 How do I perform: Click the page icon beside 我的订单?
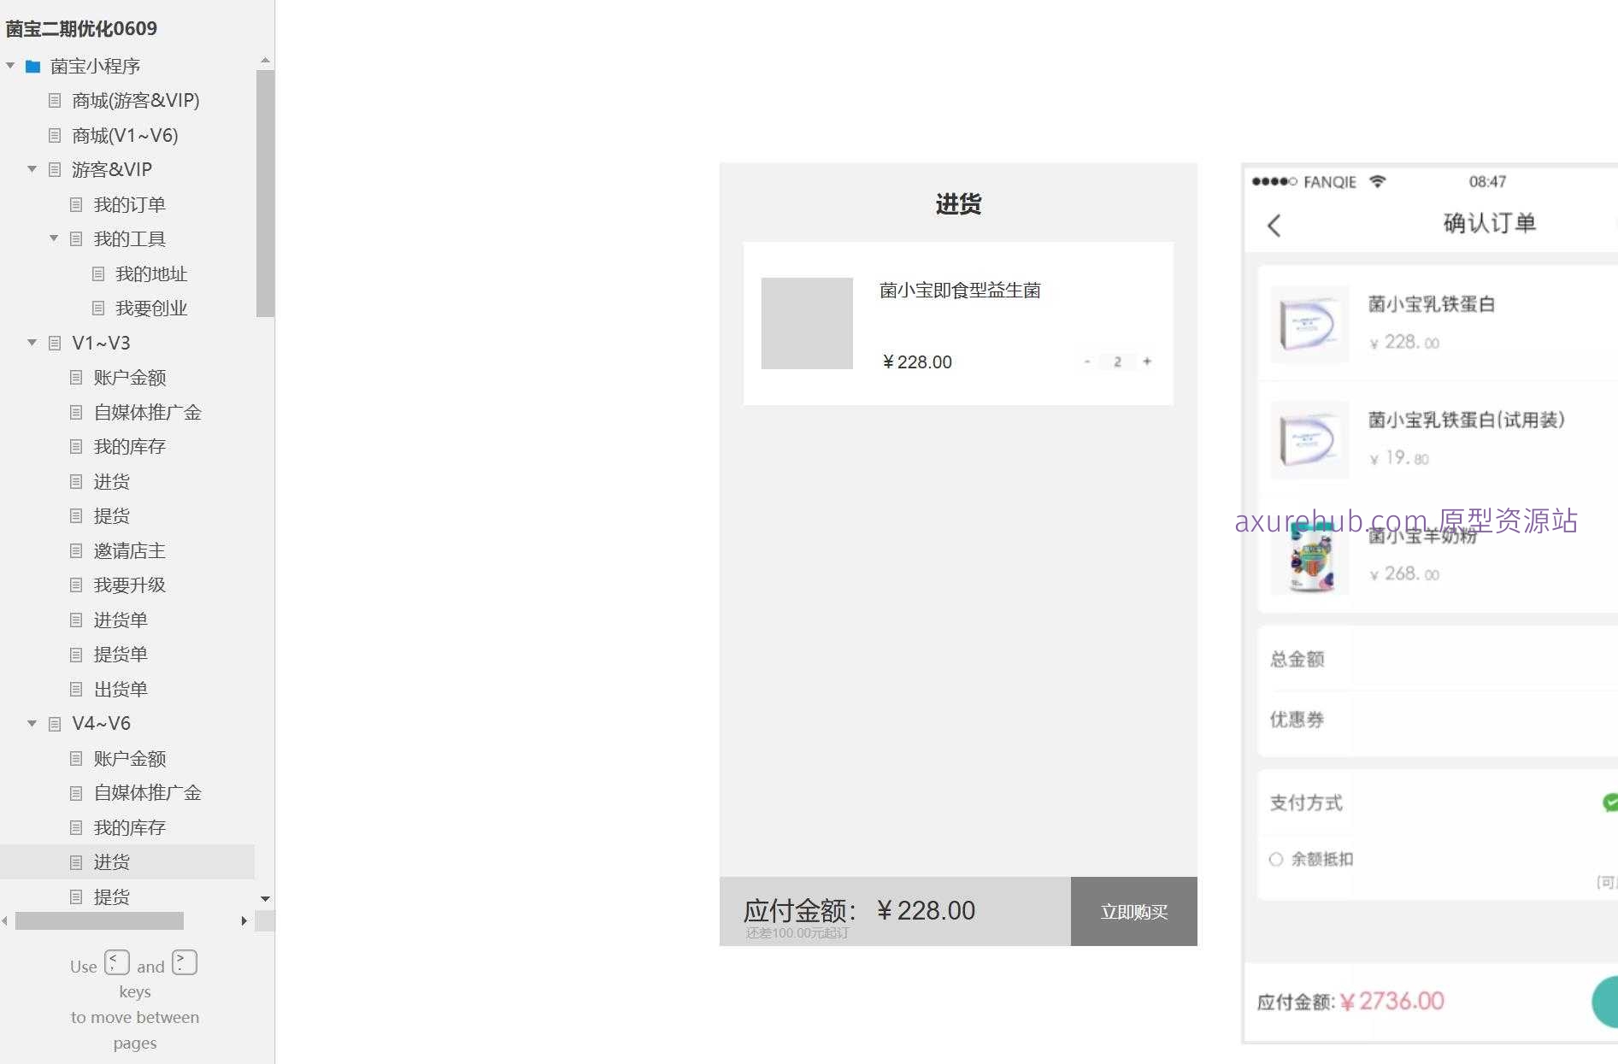[75, 204]
